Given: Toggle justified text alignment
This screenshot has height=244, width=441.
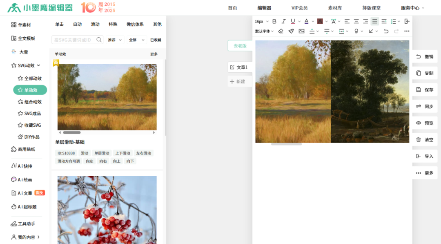Looking at the screenshot, I should coord(374,21).
